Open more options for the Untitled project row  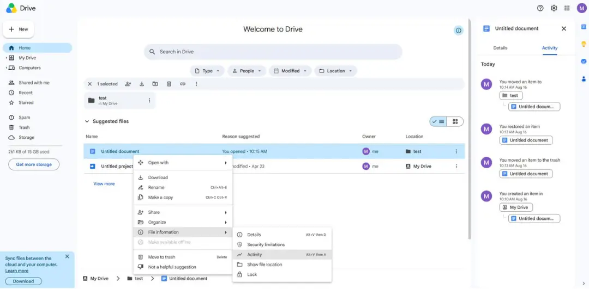[456, 166]
